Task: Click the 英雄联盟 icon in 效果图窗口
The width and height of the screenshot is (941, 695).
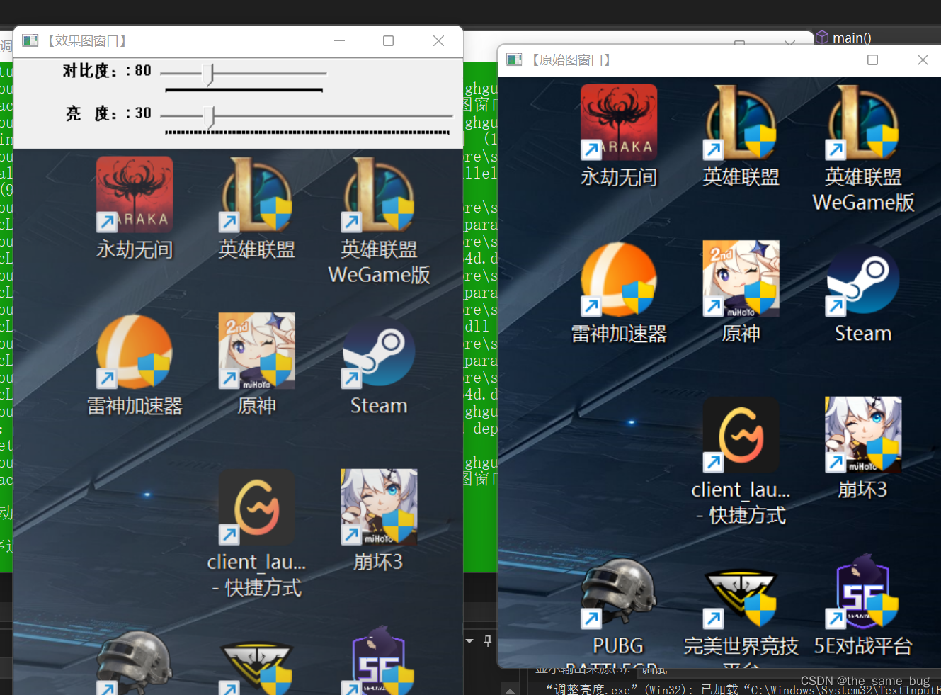Action: coord(257,195)
